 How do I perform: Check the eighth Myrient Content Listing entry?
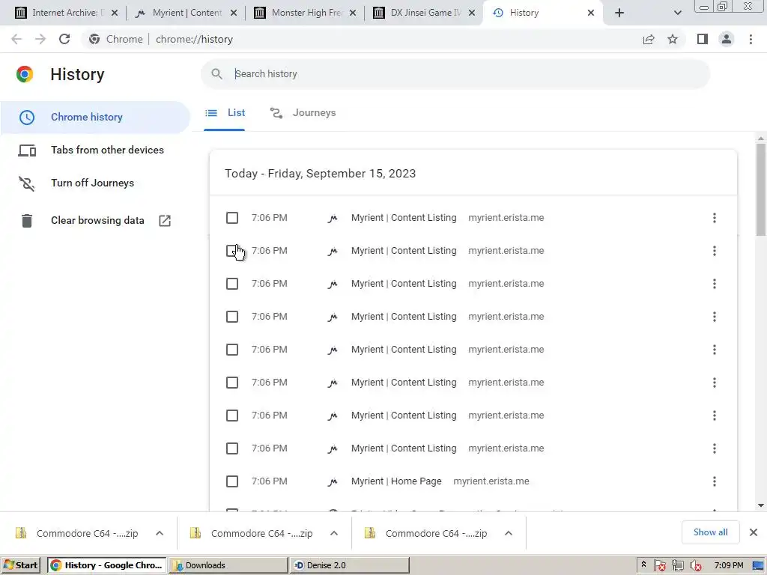click(232, 448)
